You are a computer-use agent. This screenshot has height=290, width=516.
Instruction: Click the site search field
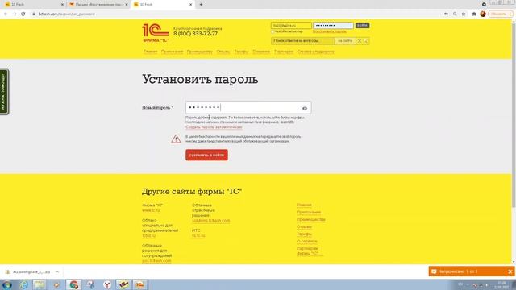point(303,41)
